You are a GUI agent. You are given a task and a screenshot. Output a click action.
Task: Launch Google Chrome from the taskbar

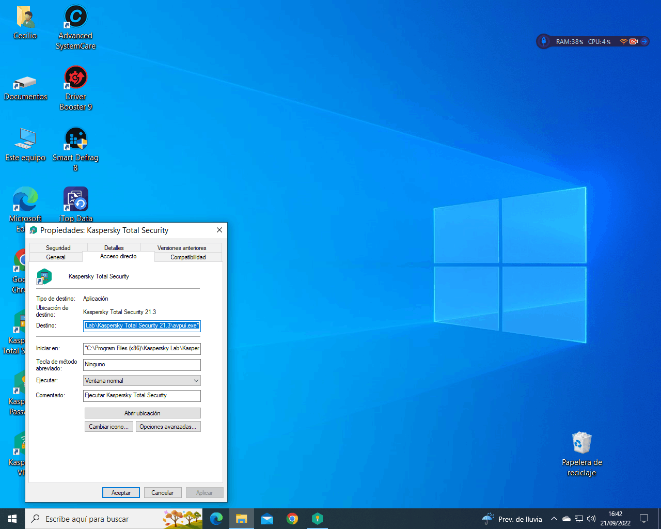[x=292, y=519]
